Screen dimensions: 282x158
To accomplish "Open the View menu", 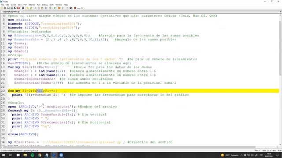I will point(20,5).
